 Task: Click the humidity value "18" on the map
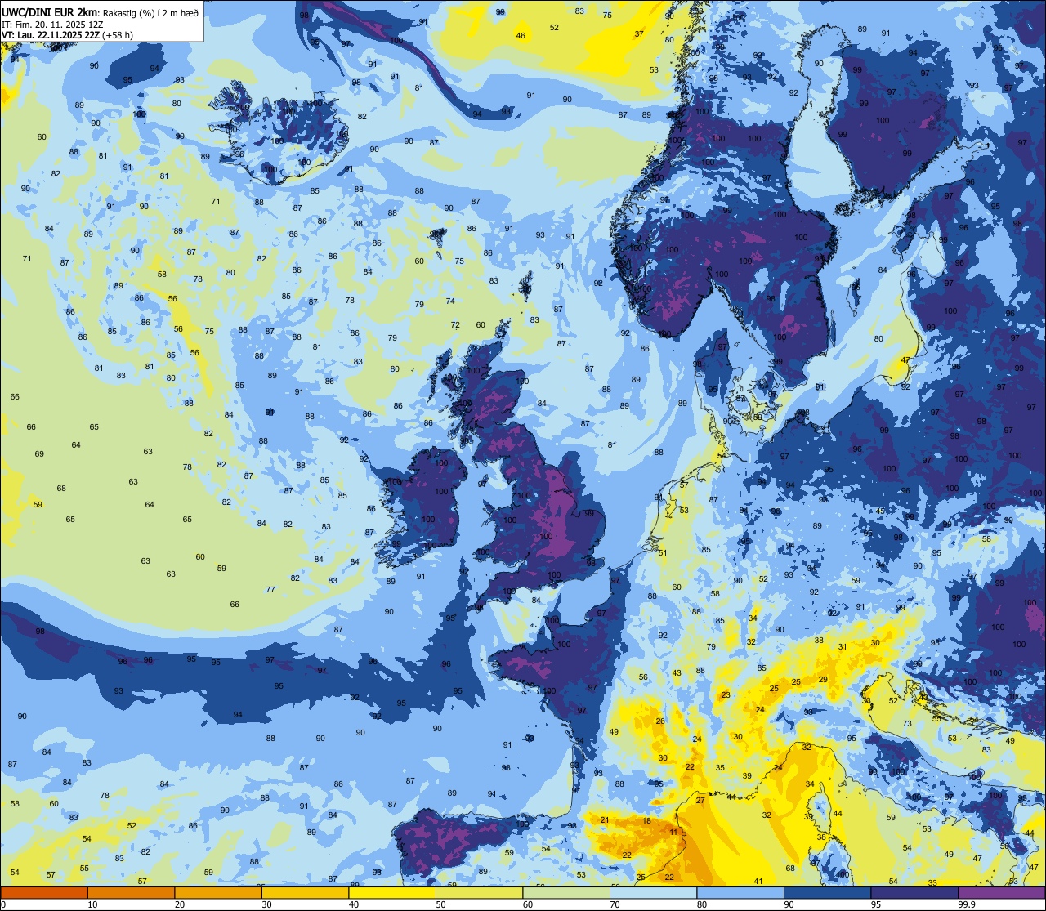point(646,821)
